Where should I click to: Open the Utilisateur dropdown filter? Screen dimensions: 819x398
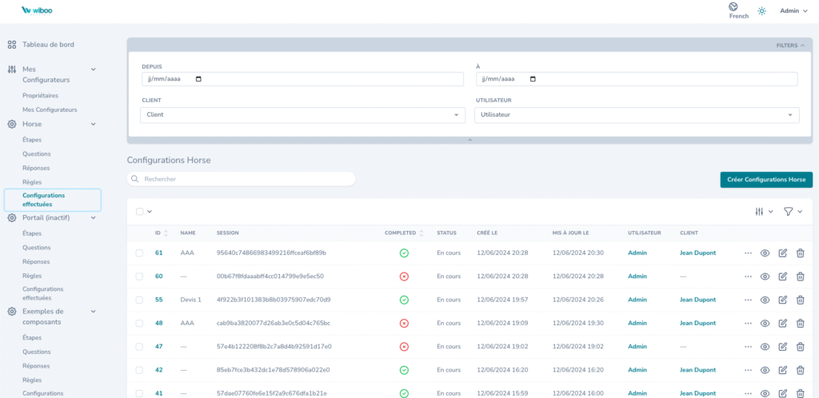(636, 115)
